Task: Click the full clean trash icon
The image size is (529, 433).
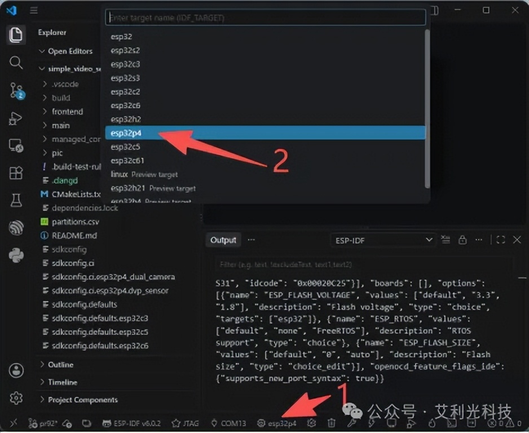Action: click(x=331, y=422)
